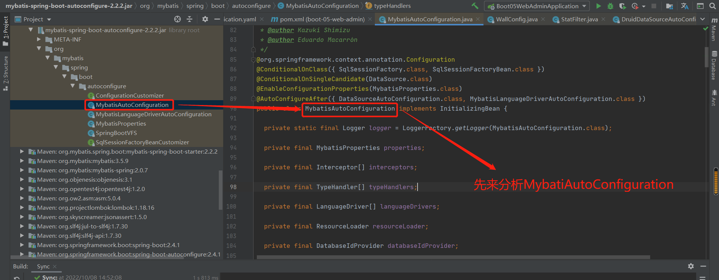Image resolution: width=719 pixels, height=280 pixels.
Task: Select the MybatisAutoConfiguration.java tab
Action: click(x=430, y=19)
